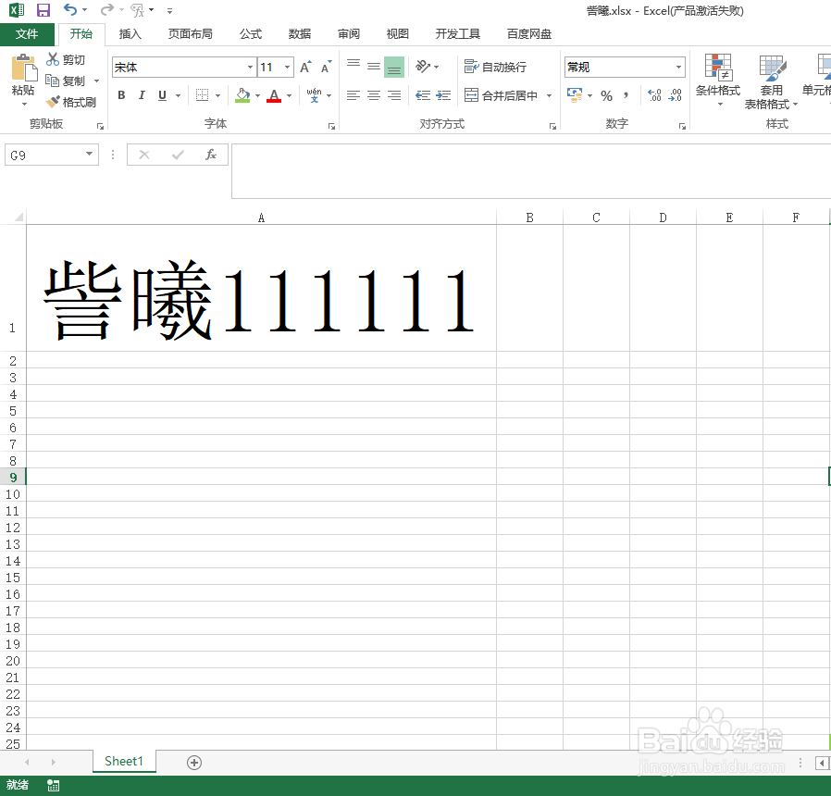Select the 格式刷 (Format Painter) tool
Viewport: 831px width, 796px height.
tap(72, 102)
